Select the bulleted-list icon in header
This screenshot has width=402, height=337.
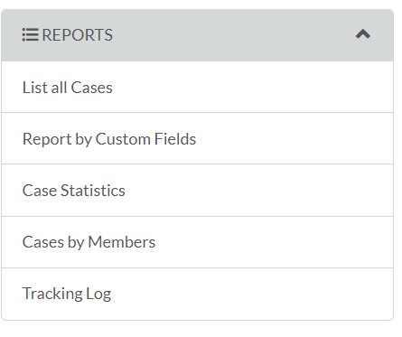click(30, 34)
